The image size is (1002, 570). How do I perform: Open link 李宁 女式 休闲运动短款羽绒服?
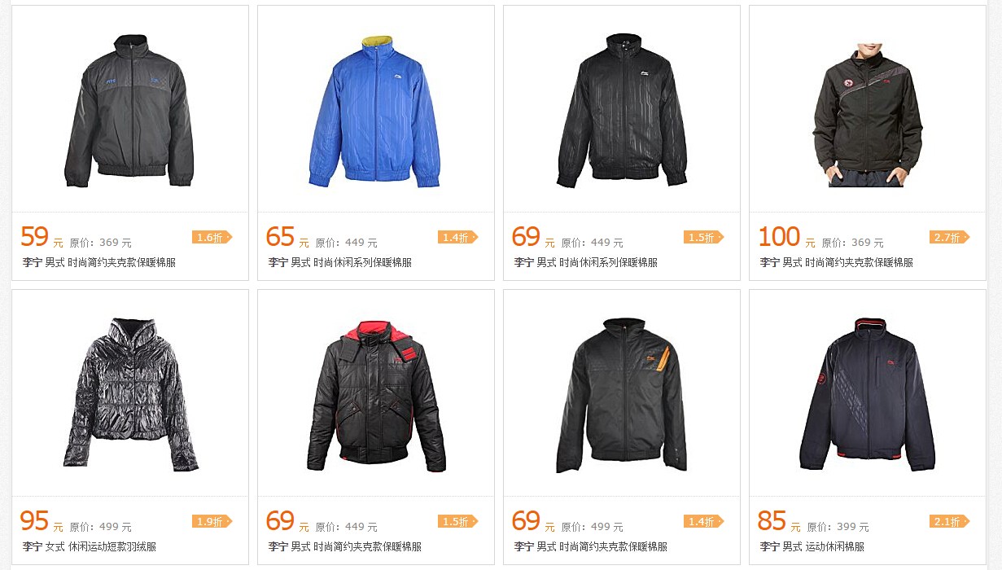click(x=90, y=547)
